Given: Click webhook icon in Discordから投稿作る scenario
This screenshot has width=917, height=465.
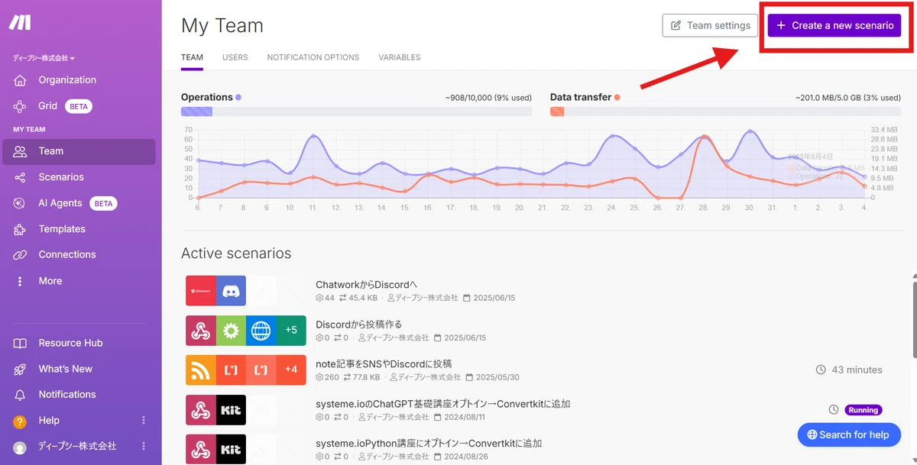Looking at the screenshot, I should pos(201,331).
